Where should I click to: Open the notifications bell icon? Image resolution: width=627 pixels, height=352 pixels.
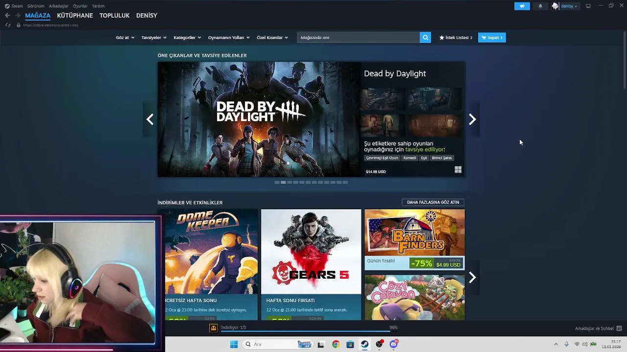click(x=540, y=6)
